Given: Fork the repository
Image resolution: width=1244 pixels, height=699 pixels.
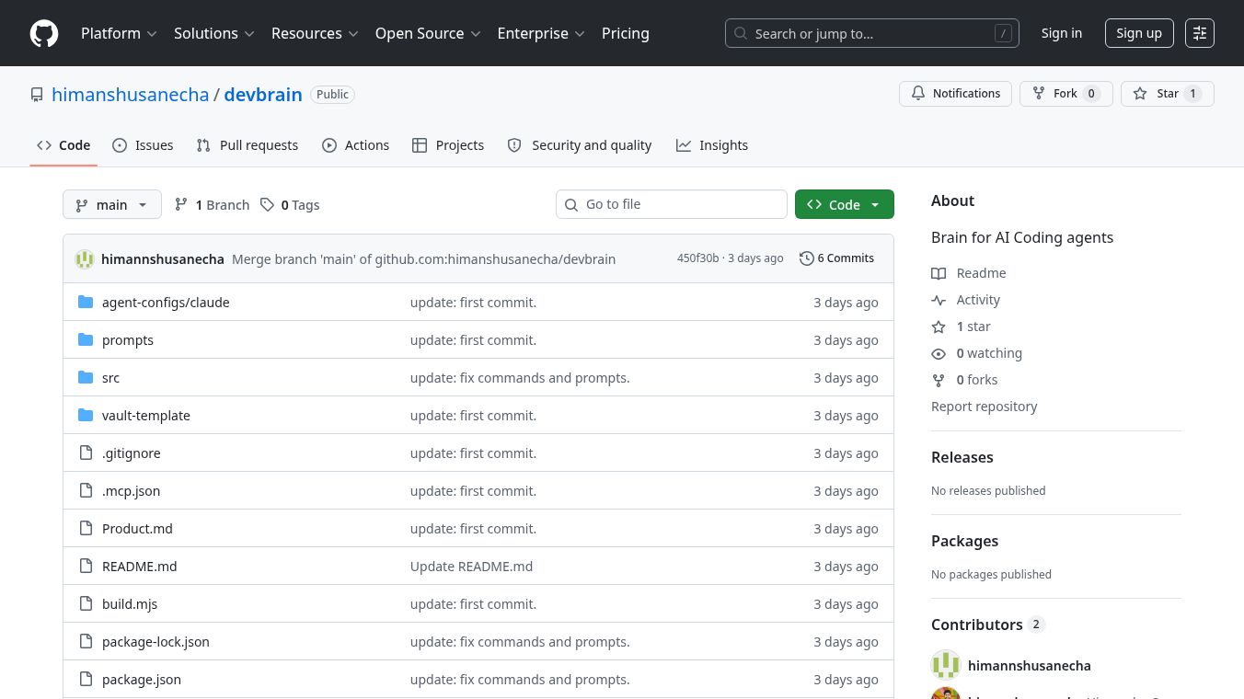Looking at the screenshot, I should (1065, 94).
